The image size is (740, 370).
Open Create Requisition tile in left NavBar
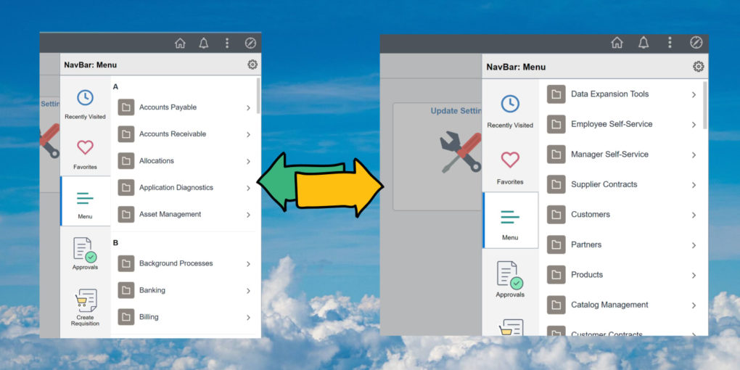pos(85,308)
